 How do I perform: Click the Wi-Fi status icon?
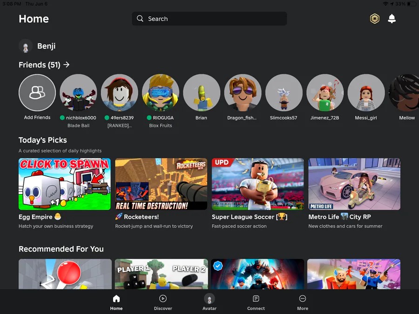(385, 4)
